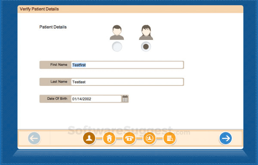Open the telephone contact step icon
Screen dimensions: 258x165
(129, 138)
